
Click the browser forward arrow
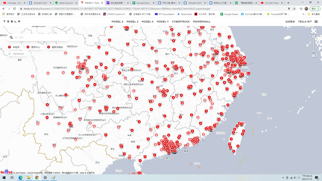click(9, 8)
